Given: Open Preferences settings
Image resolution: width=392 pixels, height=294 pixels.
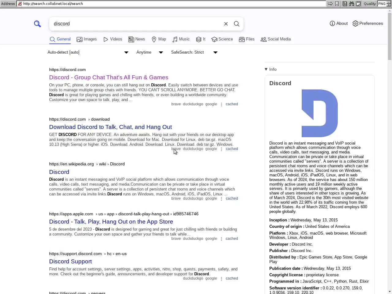Looking at the screenshot, I should pos(368,24).
